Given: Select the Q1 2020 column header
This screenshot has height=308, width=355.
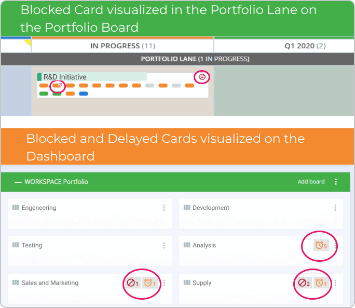Looking at the screenshot, I should tap(284, 46).
